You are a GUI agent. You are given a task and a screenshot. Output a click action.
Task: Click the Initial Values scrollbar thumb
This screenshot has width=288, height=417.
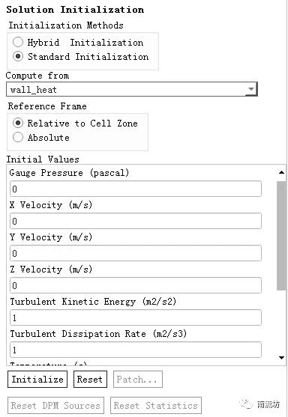tap(281, 236)
